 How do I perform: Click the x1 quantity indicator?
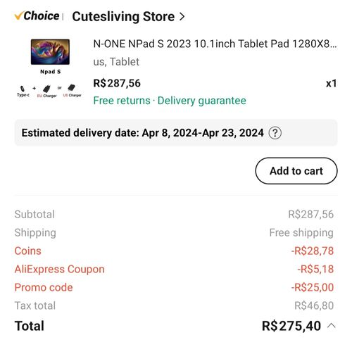(331, 84)
